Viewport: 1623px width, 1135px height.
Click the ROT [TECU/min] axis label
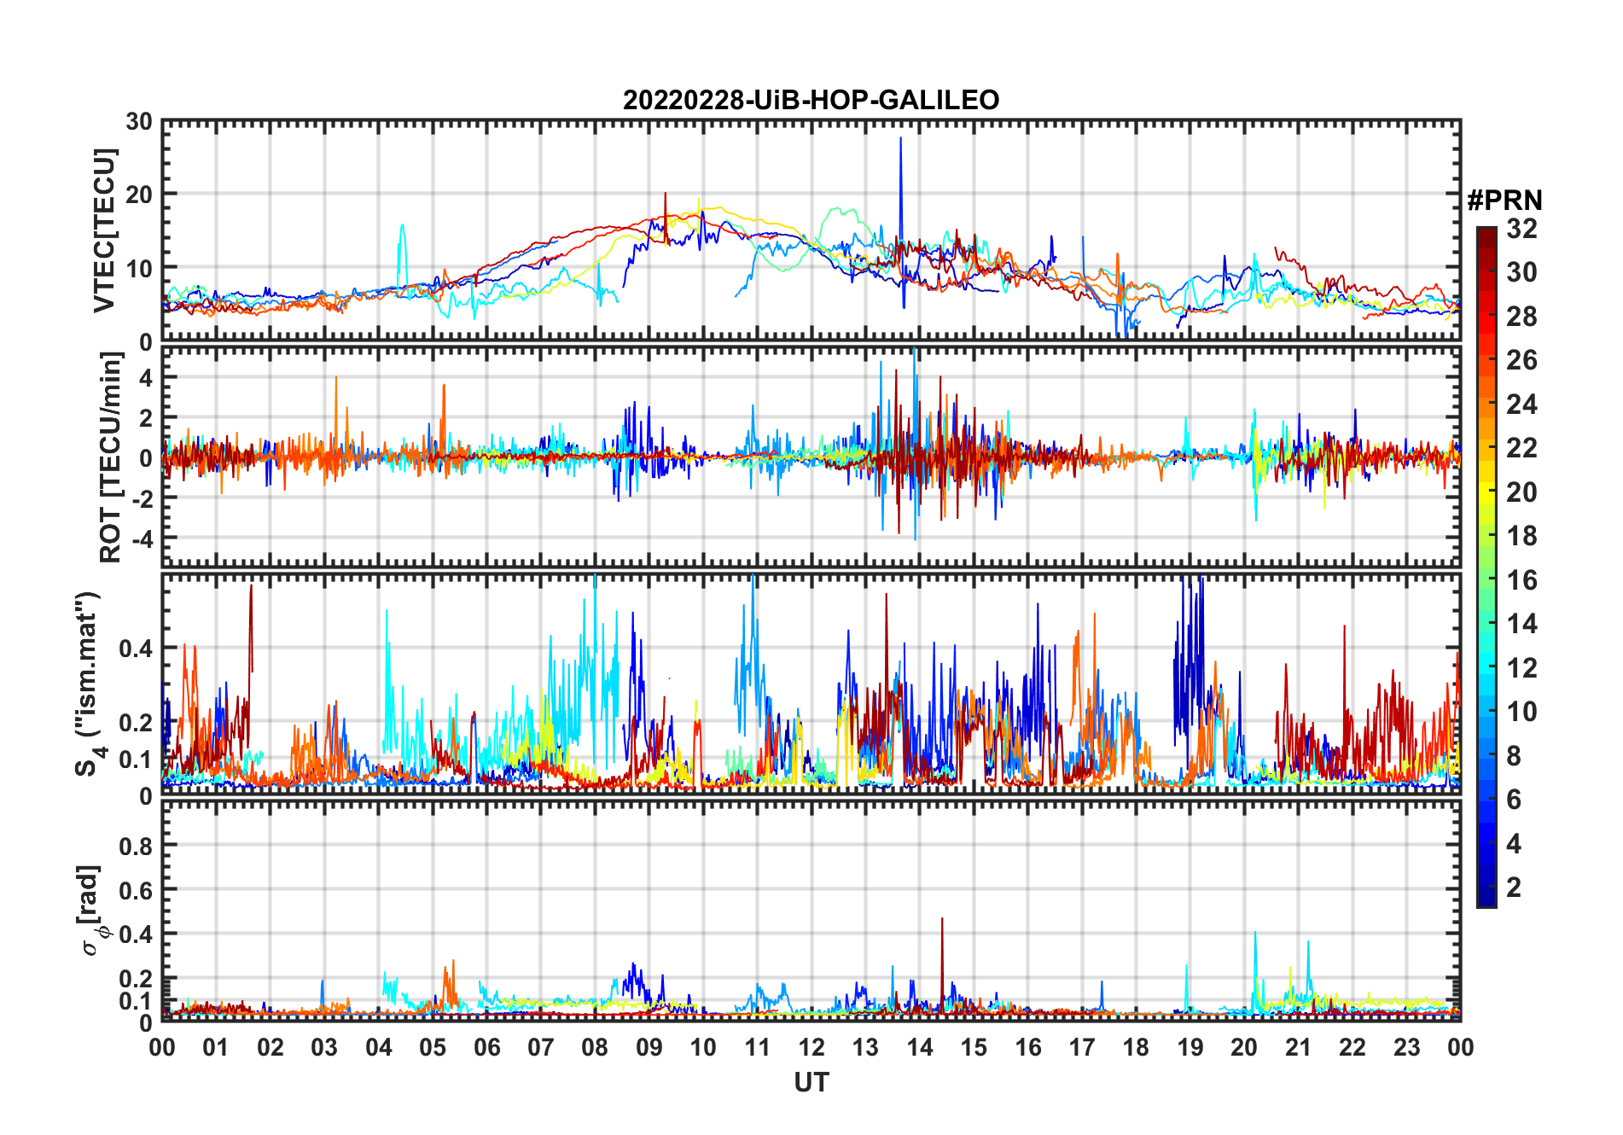click(x=110, y=457)
